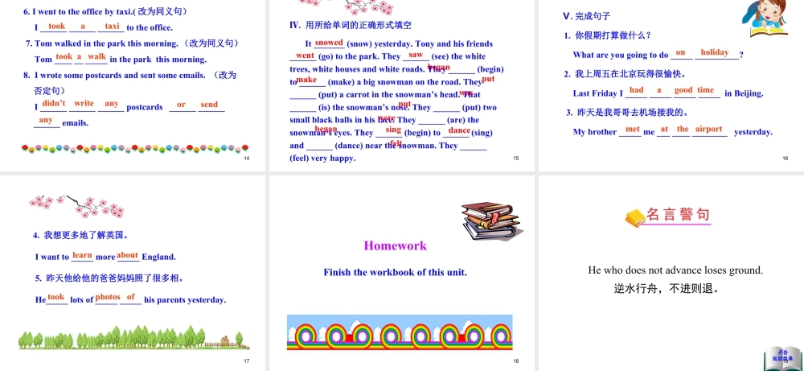The height and width of the screenshot is (371, 804).
Task: Click the 名言警句 red heading
Action: coord(678,215)
